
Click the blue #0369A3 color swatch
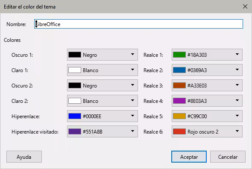(x=179, y=70)
